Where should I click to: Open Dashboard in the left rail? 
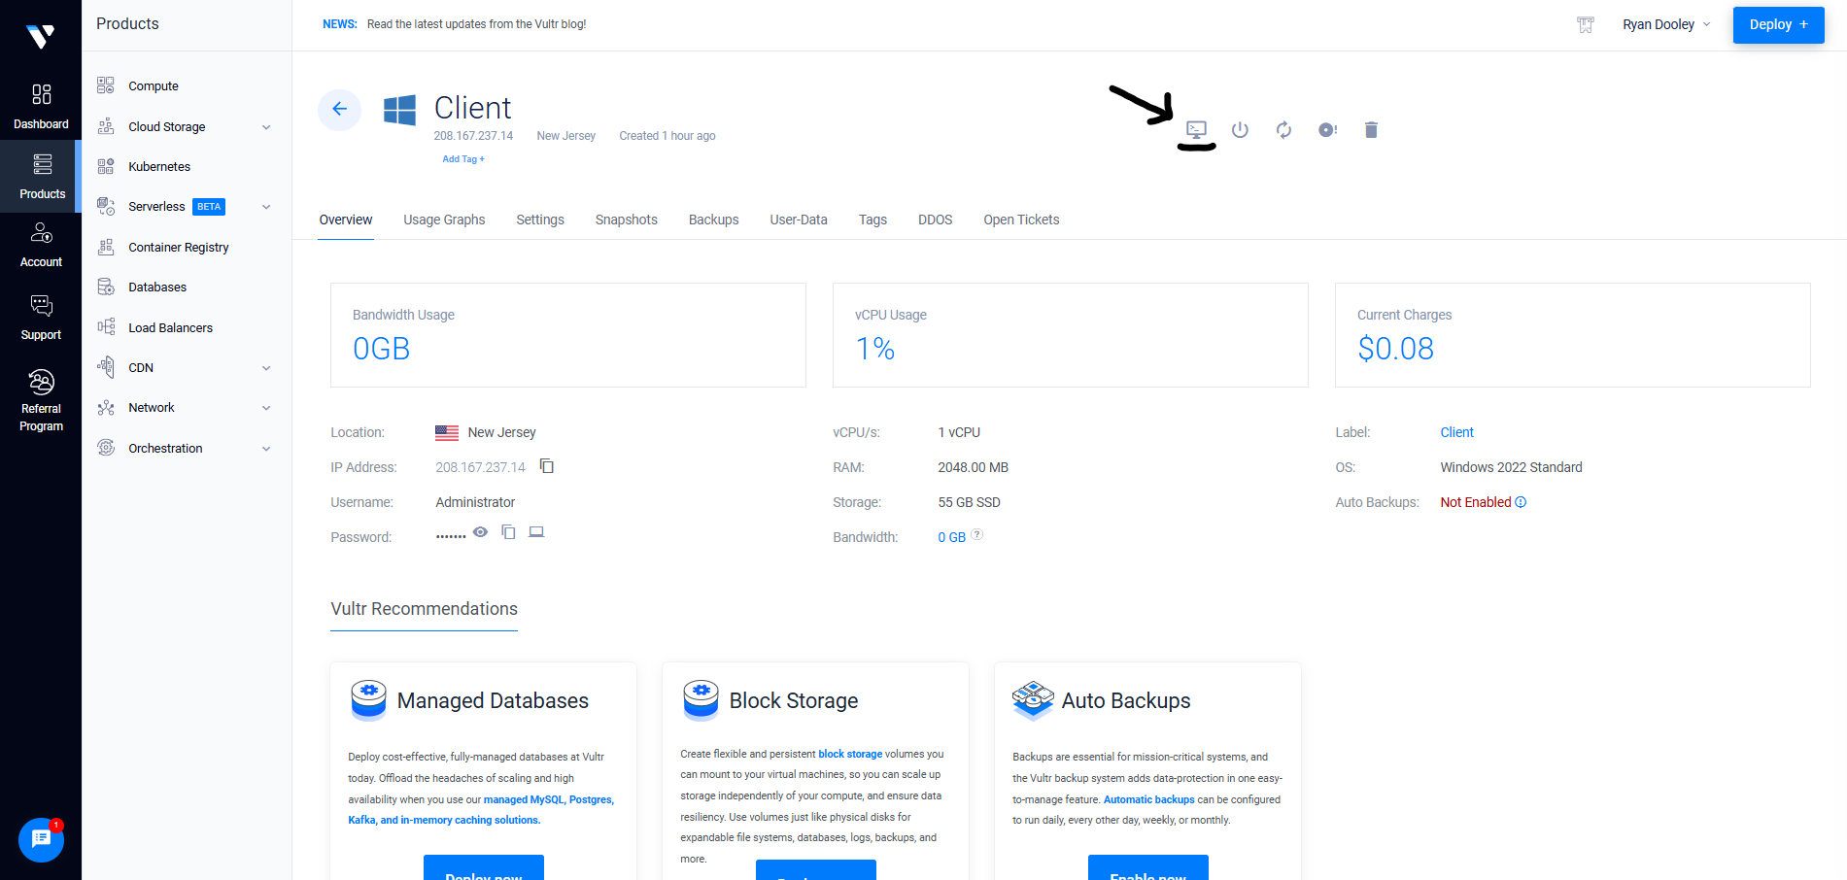[41, 106]
